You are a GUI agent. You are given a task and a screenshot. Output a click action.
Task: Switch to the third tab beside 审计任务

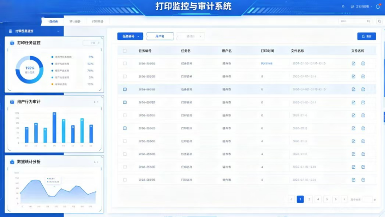click(98, 22)
